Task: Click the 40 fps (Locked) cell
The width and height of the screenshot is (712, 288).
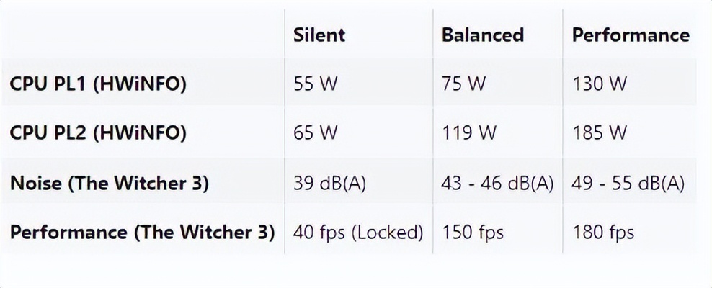Action: coord(357,233)
